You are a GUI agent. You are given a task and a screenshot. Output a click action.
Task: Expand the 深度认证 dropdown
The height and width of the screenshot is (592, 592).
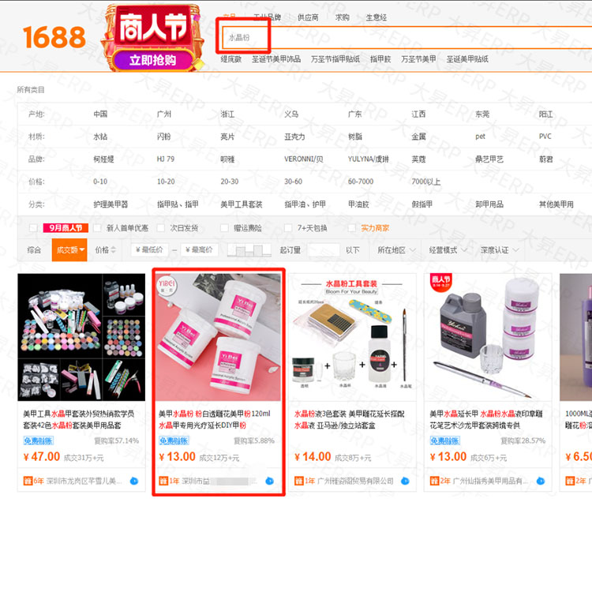click(x=500, y=250)
